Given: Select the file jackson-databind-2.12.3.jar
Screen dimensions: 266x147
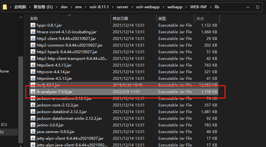Looking at the screenshot, I should tap(62, 112).
